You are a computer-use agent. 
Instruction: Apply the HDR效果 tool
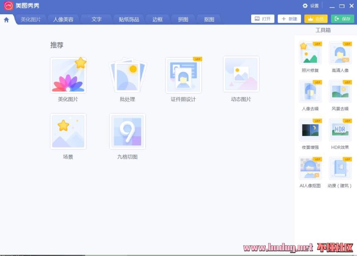[x=340, y=130]
